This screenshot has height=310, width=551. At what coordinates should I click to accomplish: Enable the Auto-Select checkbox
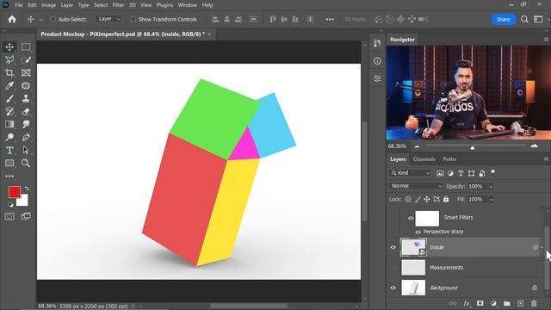point(53,19)
